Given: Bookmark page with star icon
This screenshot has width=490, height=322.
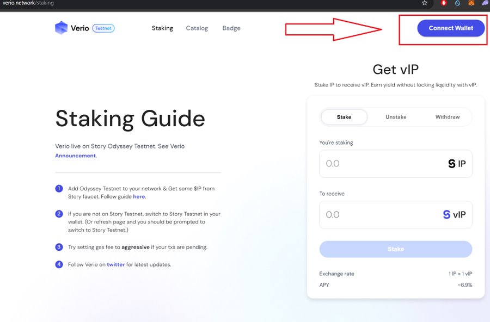Looking at the screenshot, I should (424, 3).
